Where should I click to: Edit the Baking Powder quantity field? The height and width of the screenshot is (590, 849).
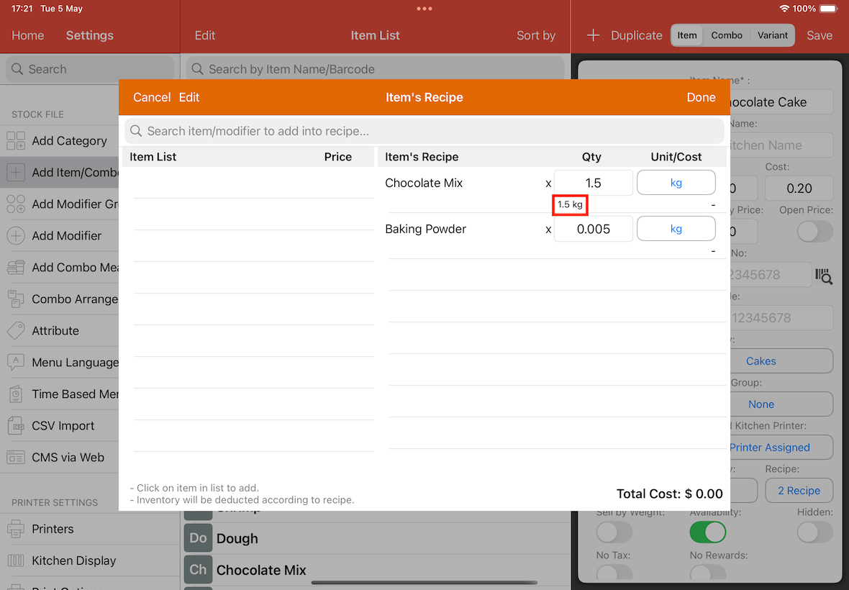click(593, 229)
